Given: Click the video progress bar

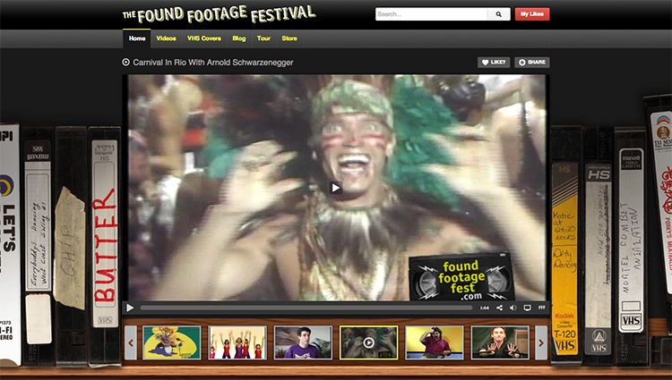Looking at the screenshot, I should 306,308.
